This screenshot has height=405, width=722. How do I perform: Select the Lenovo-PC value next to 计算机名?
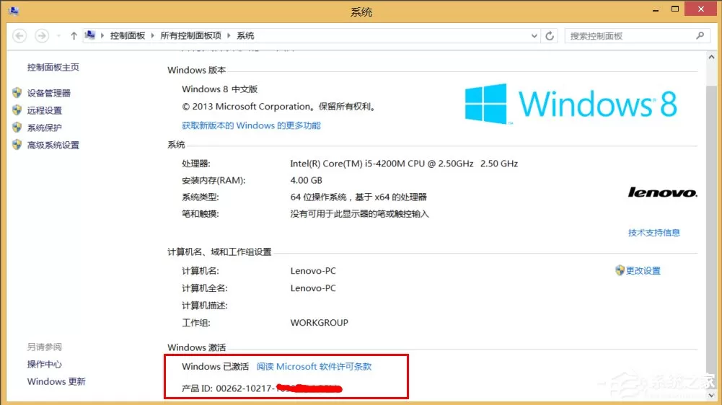point(313,271)
